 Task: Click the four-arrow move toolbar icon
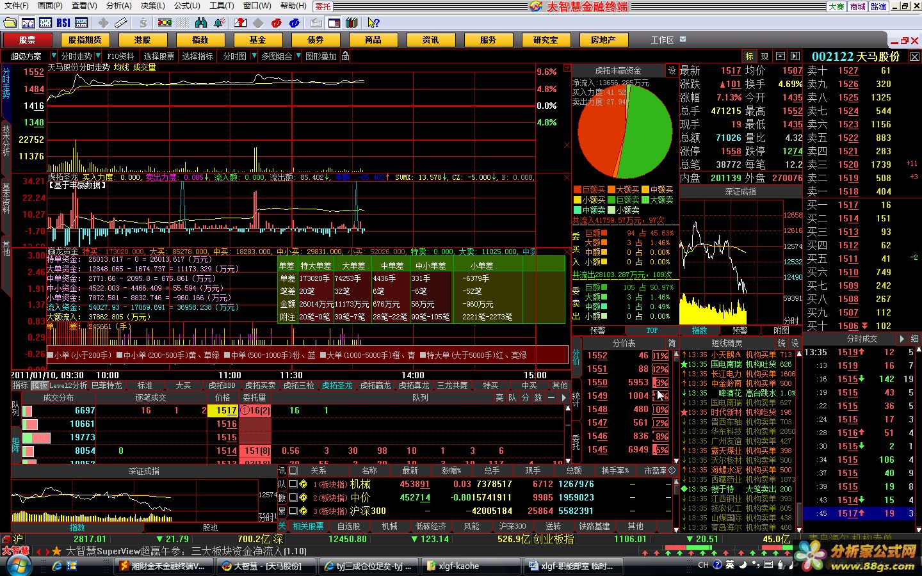click(103, 23)
